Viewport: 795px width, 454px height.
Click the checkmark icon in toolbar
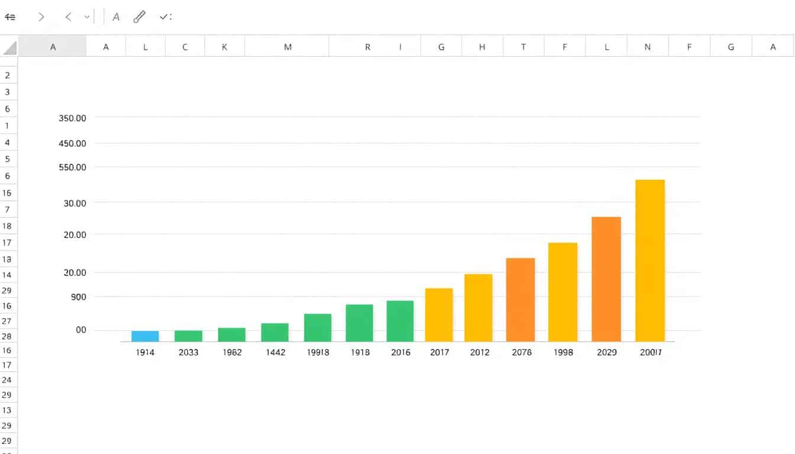(164, 17)
